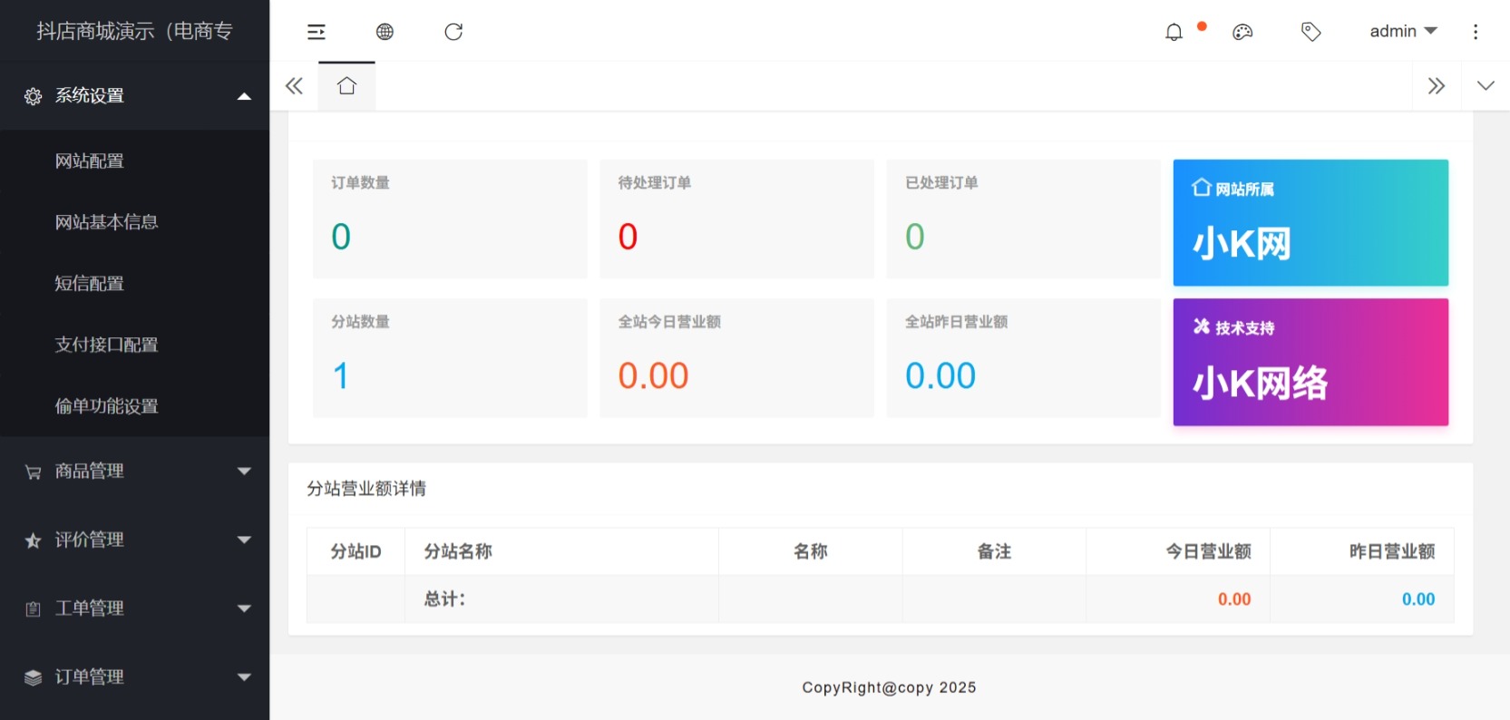This screenshot has height=720, width=1510.
Task: Open the vertical three-dot more menu
Action: [x=1476, y=32]
